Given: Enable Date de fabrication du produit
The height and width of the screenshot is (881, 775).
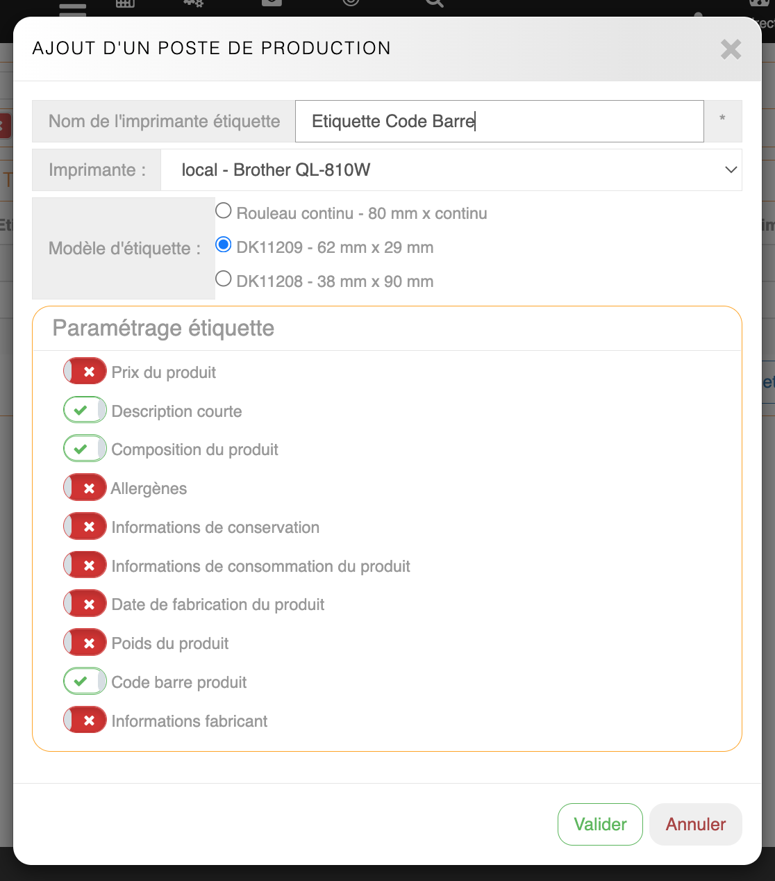Looking at the screenshot, I should (85, 604).
